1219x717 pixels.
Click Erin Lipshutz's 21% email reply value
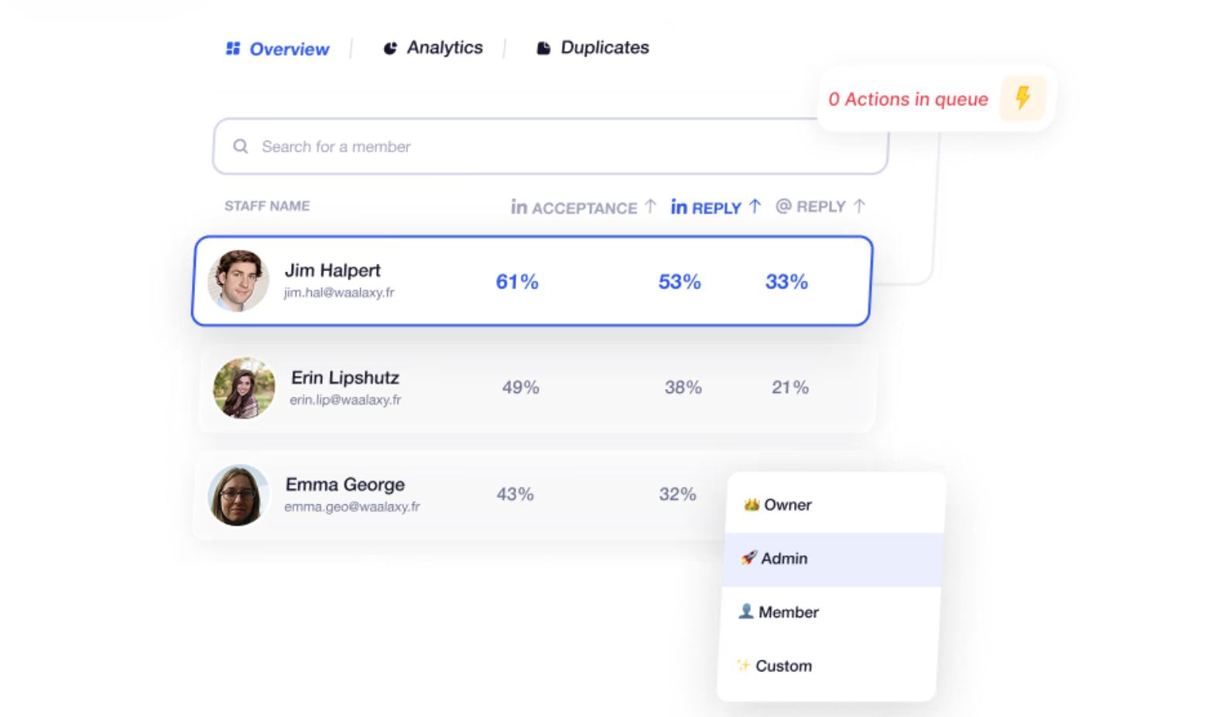(x=790, y=388)
